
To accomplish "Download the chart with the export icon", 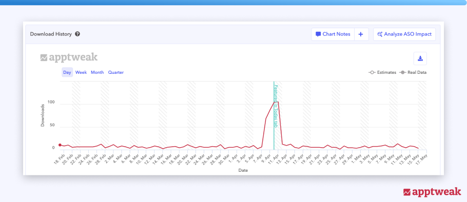I will click(420, 58).
